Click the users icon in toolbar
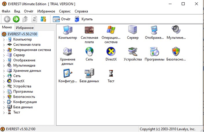 point(43,19)
